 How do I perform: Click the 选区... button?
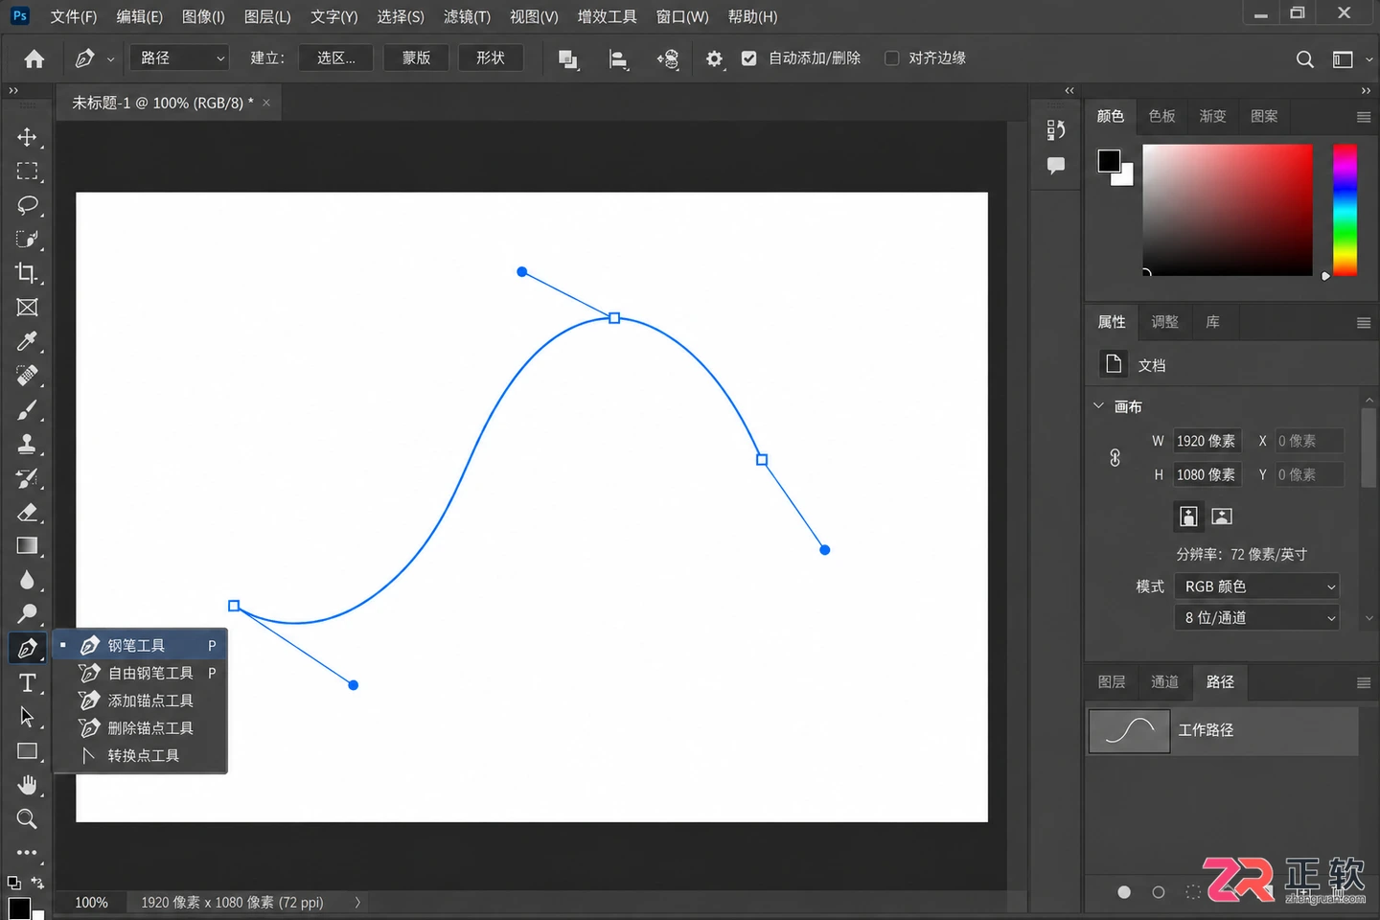click(335, 58)
